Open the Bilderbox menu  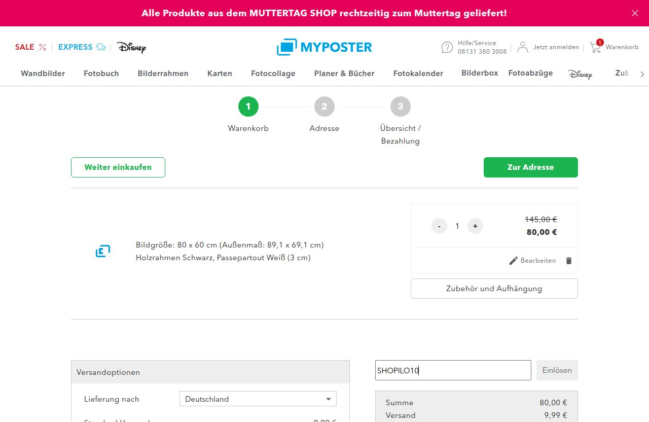tap(480, 73)
